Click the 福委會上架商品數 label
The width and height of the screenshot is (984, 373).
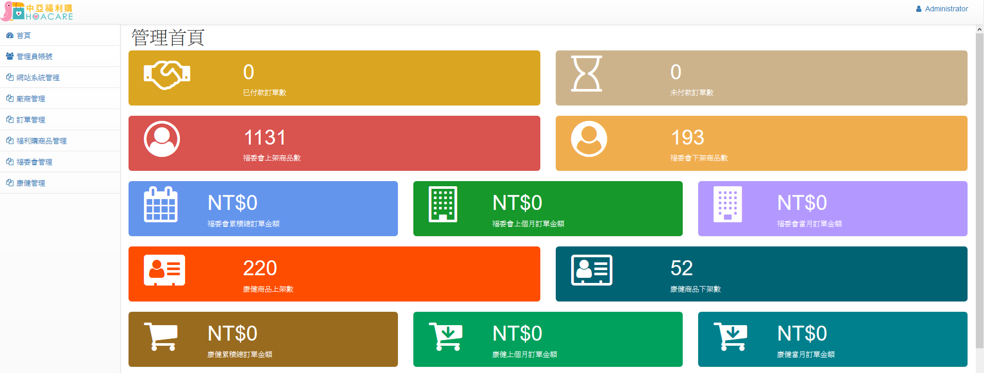coord(272,158)
